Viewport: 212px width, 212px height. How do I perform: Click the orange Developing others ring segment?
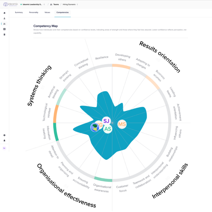(x=121, y=66)
